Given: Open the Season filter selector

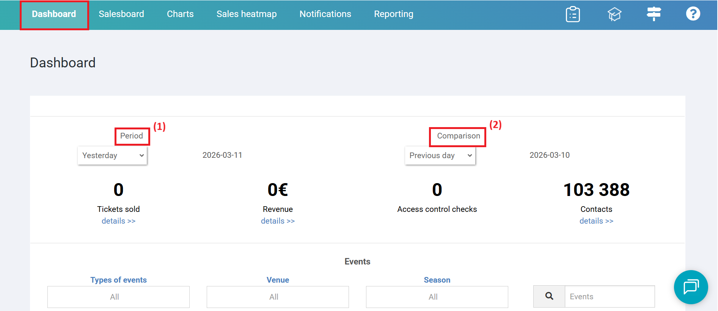Looking at the screenshot, I should click(437, 297).
